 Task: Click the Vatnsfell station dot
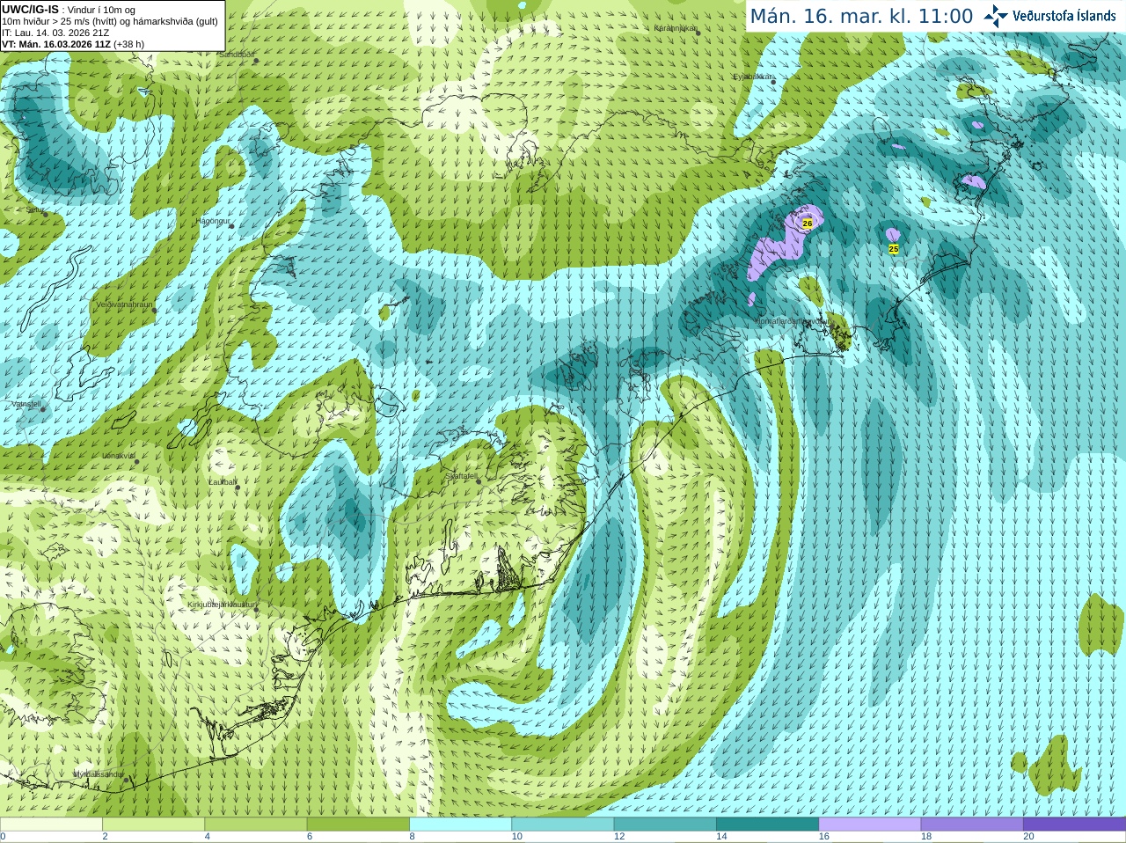click(x=42, y=408)
